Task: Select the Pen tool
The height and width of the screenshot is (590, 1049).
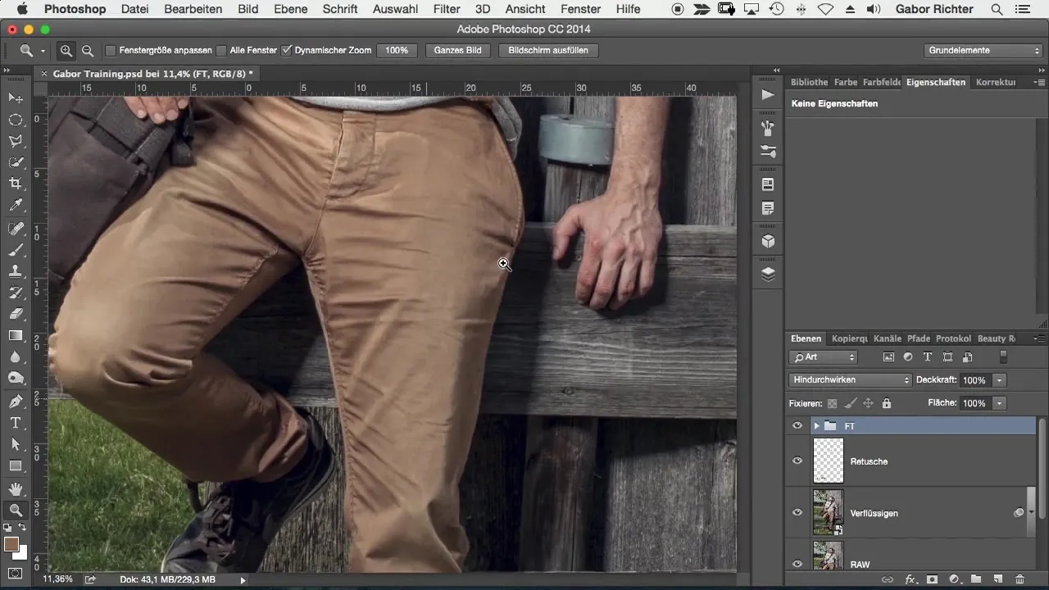Action: tap(15, 402)
